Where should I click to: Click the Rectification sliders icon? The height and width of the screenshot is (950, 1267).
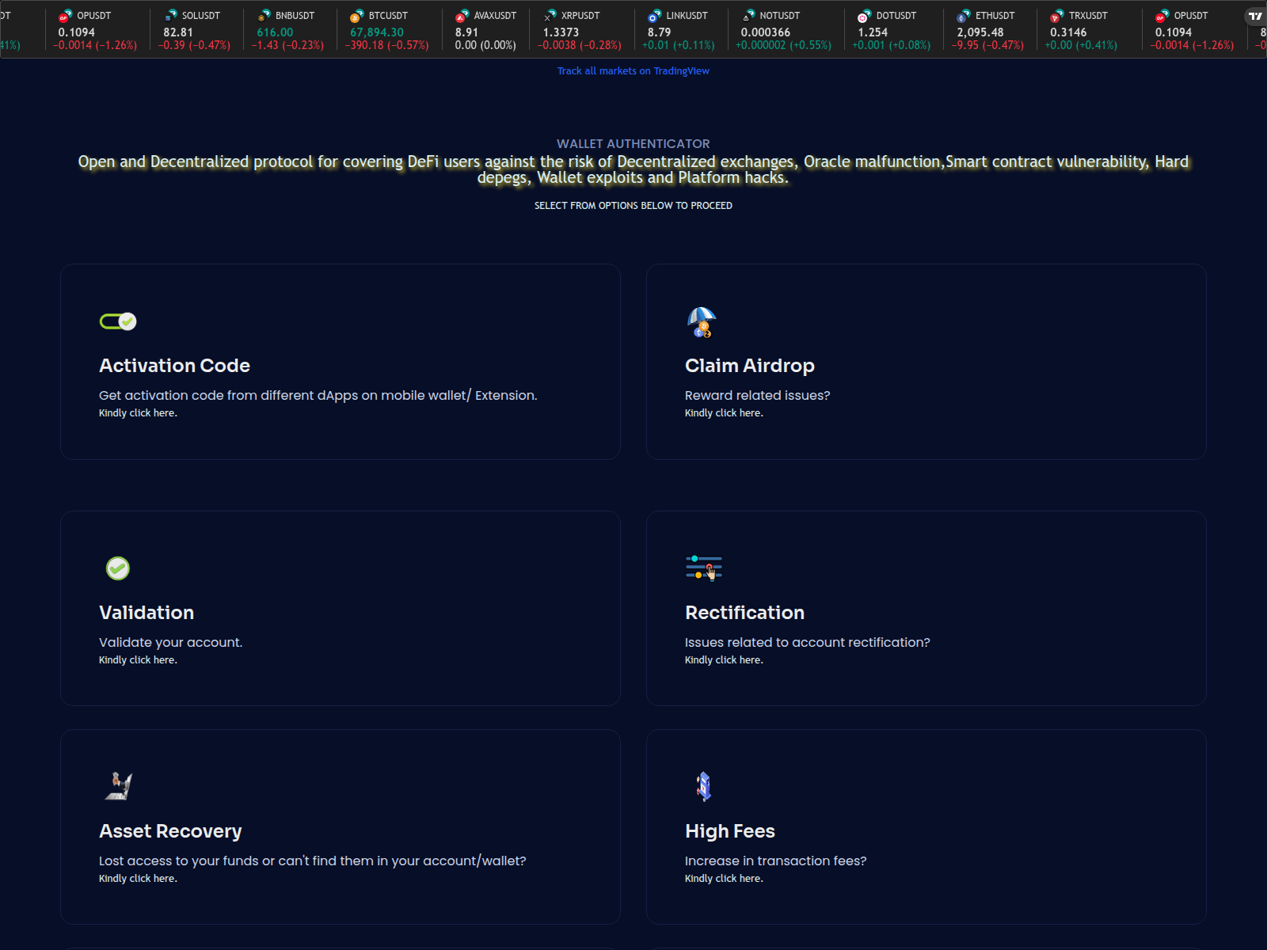coord(703,568)
